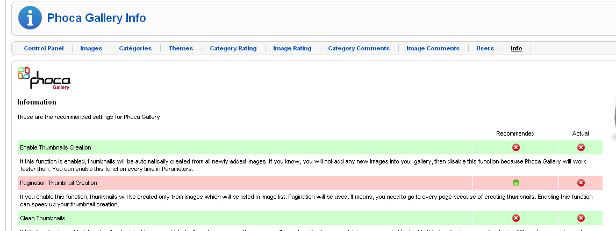
Task: Click the blue info icon in header
Action: click(30, 18)
